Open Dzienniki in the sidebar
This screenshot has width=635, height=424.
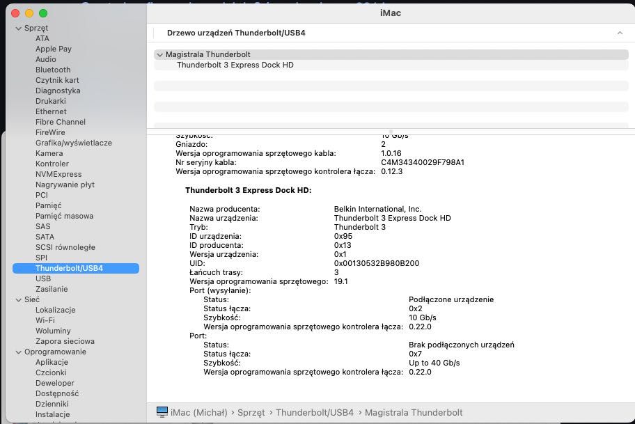click(52, 404)
